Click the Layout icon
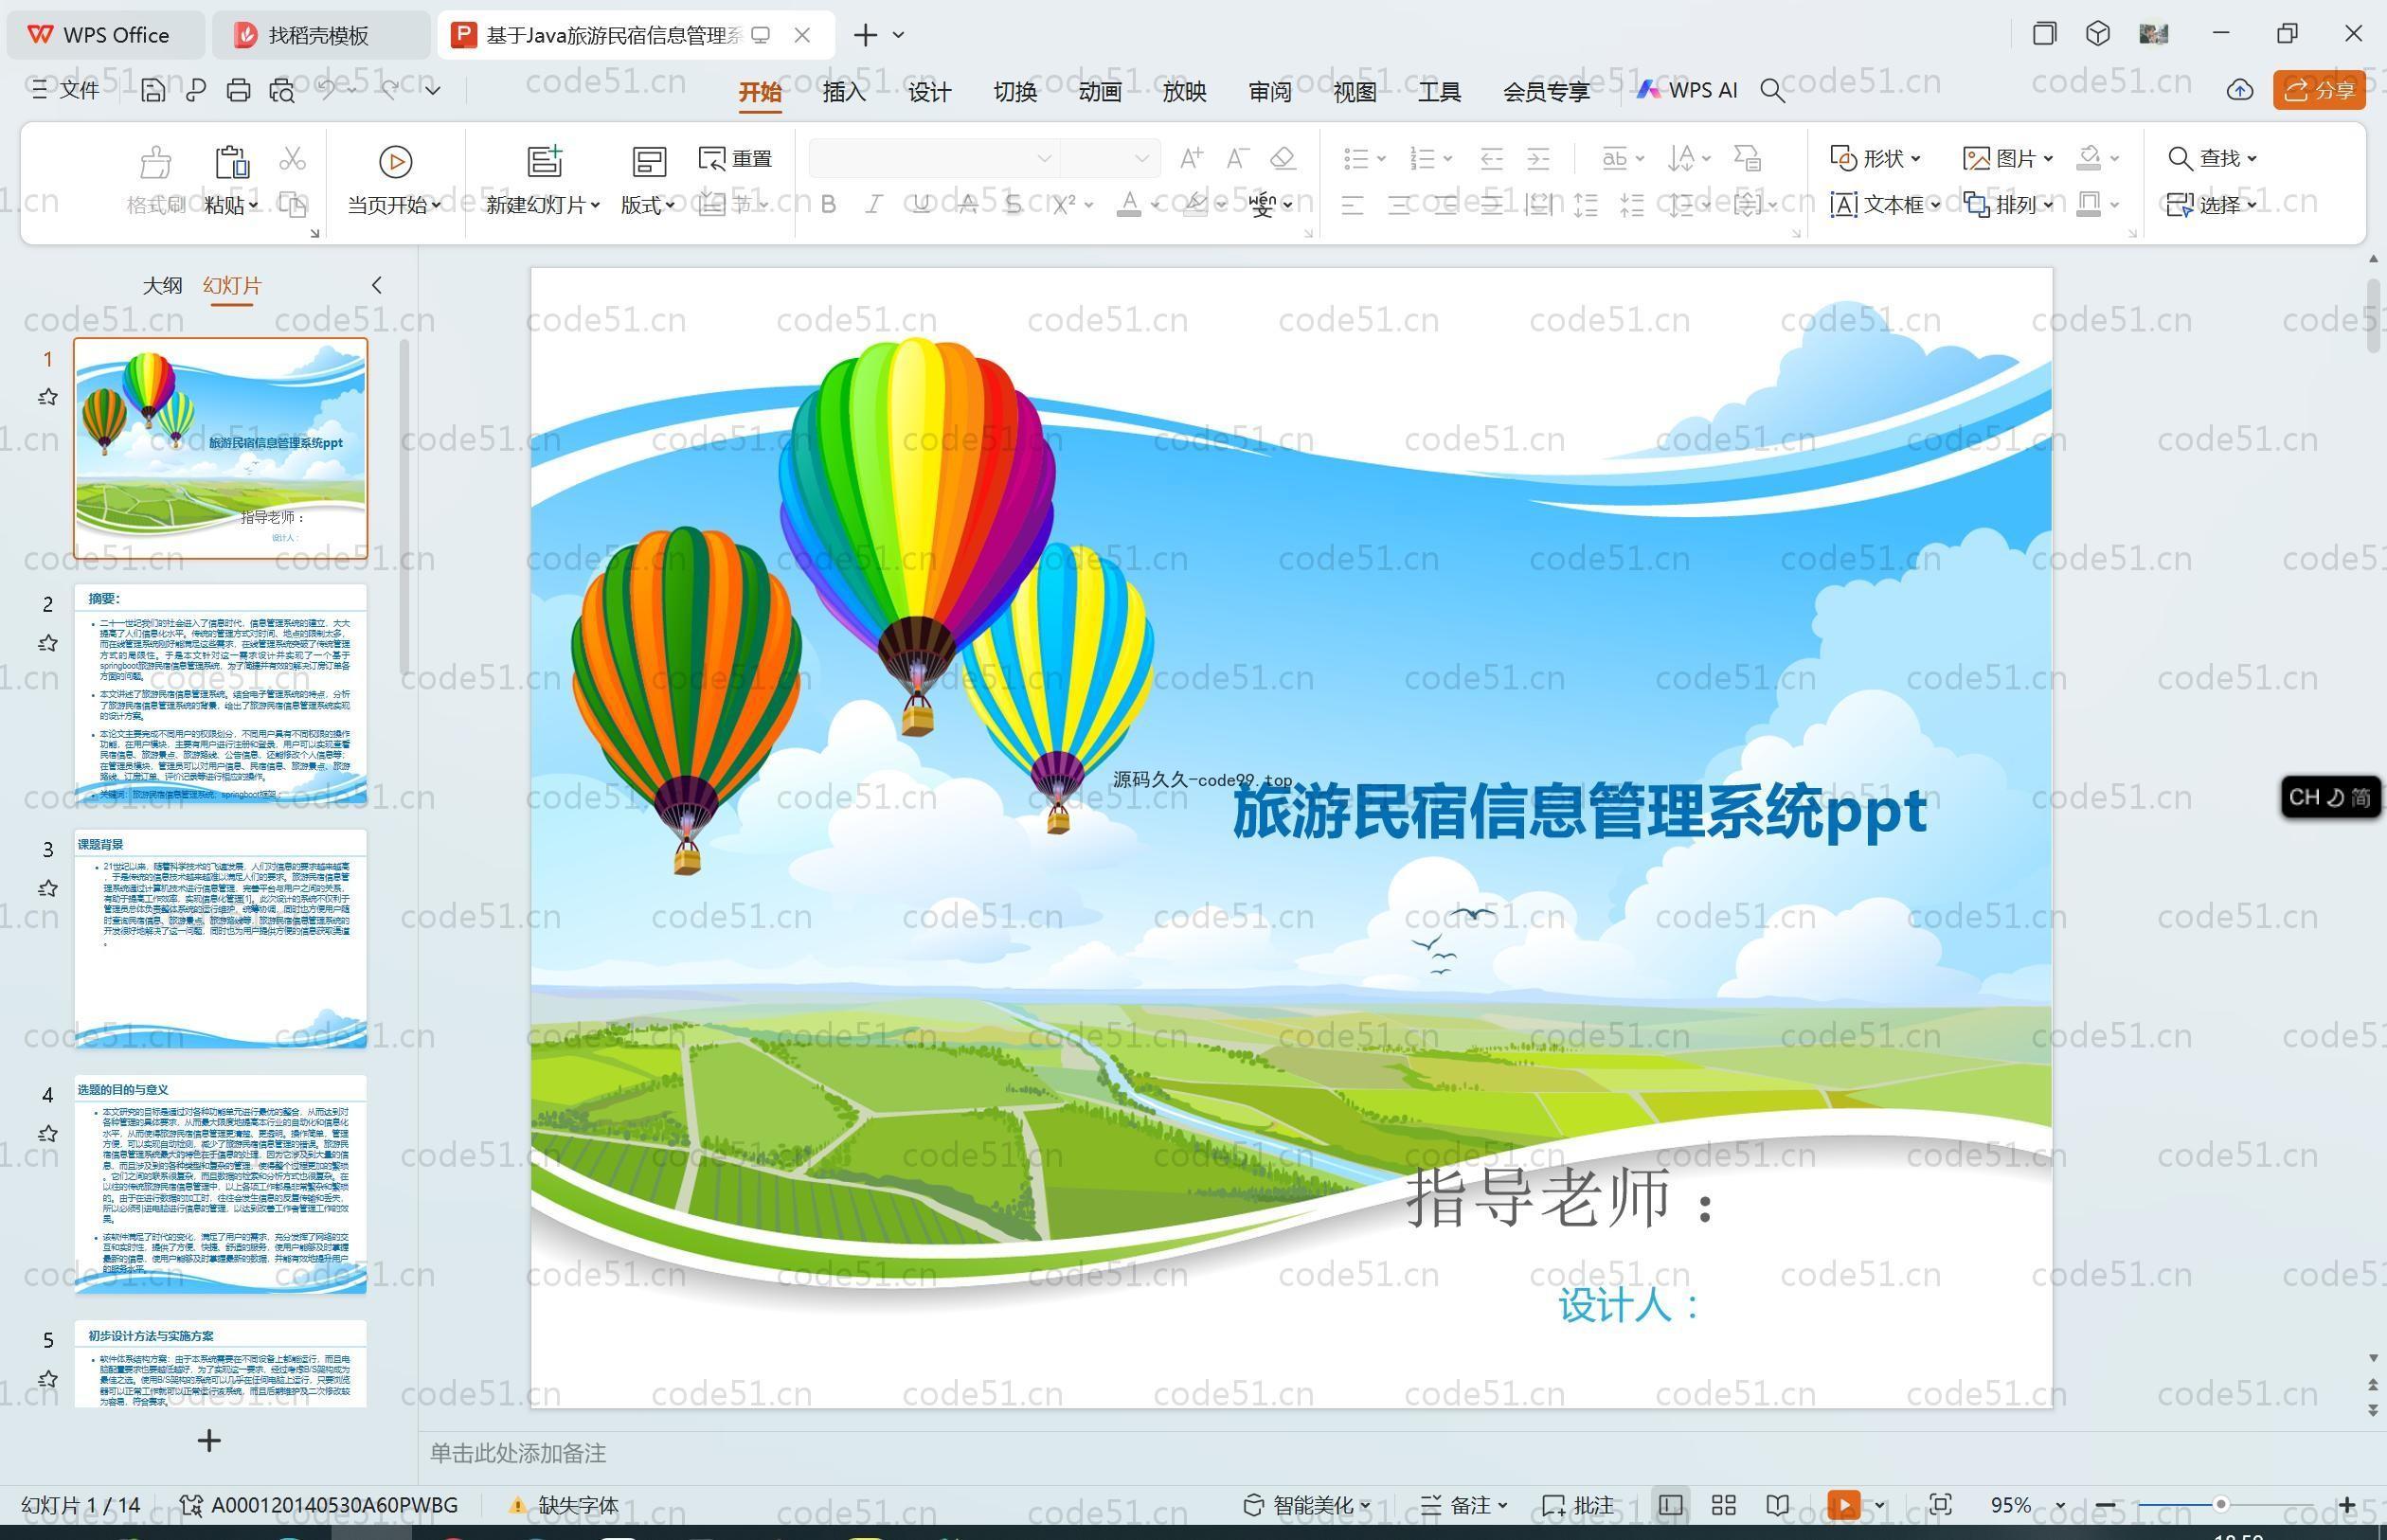The height and width of the screenshot is (1540, 2387). [649, 161]
